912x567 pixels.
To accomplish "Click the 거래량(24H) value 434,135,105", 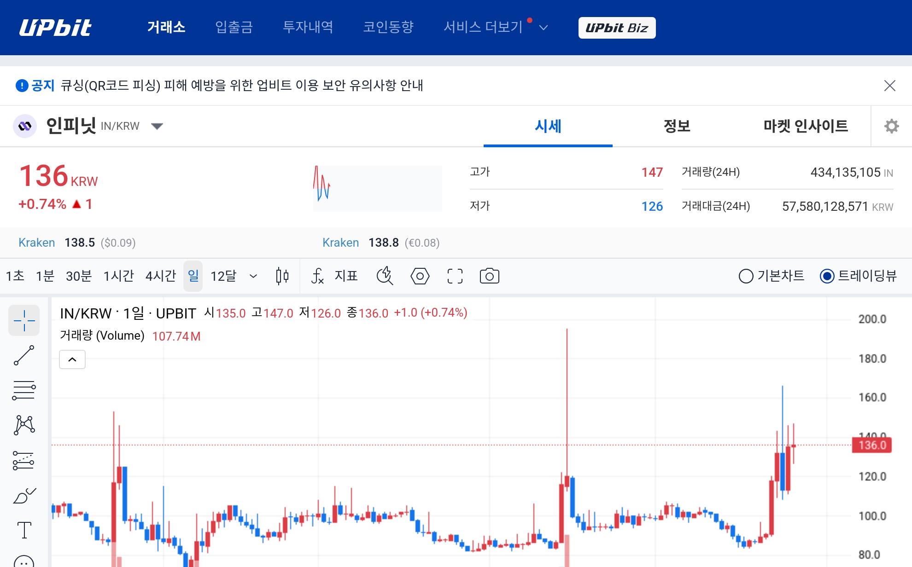I will coord(846,172).
